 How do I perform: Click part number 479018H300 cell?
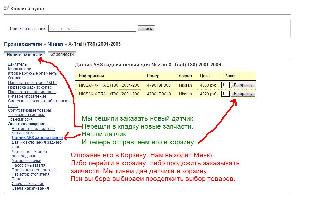(x=159, y=85)
